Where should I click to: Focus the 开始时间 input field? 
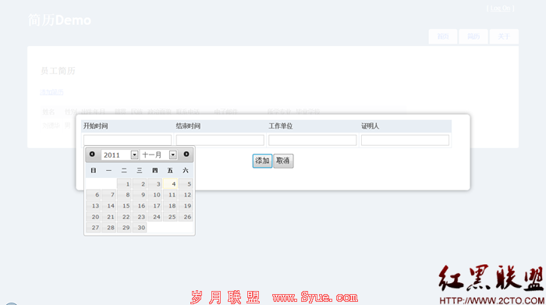point(127,140)
